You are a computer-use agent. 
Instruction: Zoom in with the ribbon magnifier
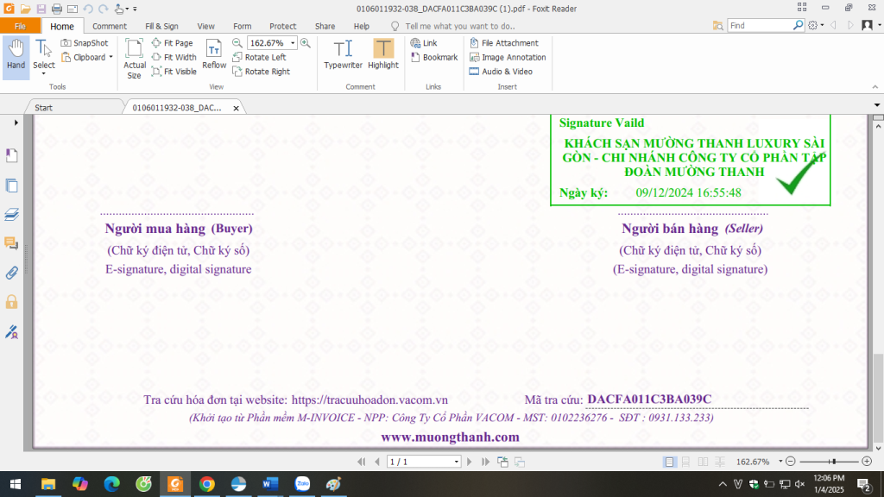pos(306,43)
